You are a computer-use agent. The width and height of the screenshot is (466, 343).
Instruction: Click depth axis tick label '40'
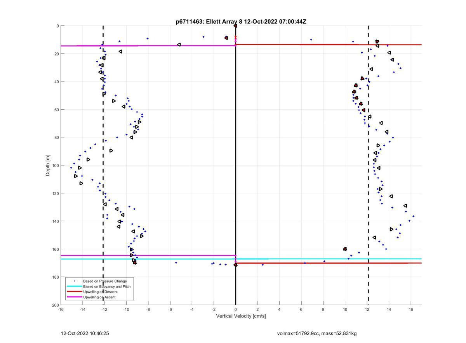[56, 82]
